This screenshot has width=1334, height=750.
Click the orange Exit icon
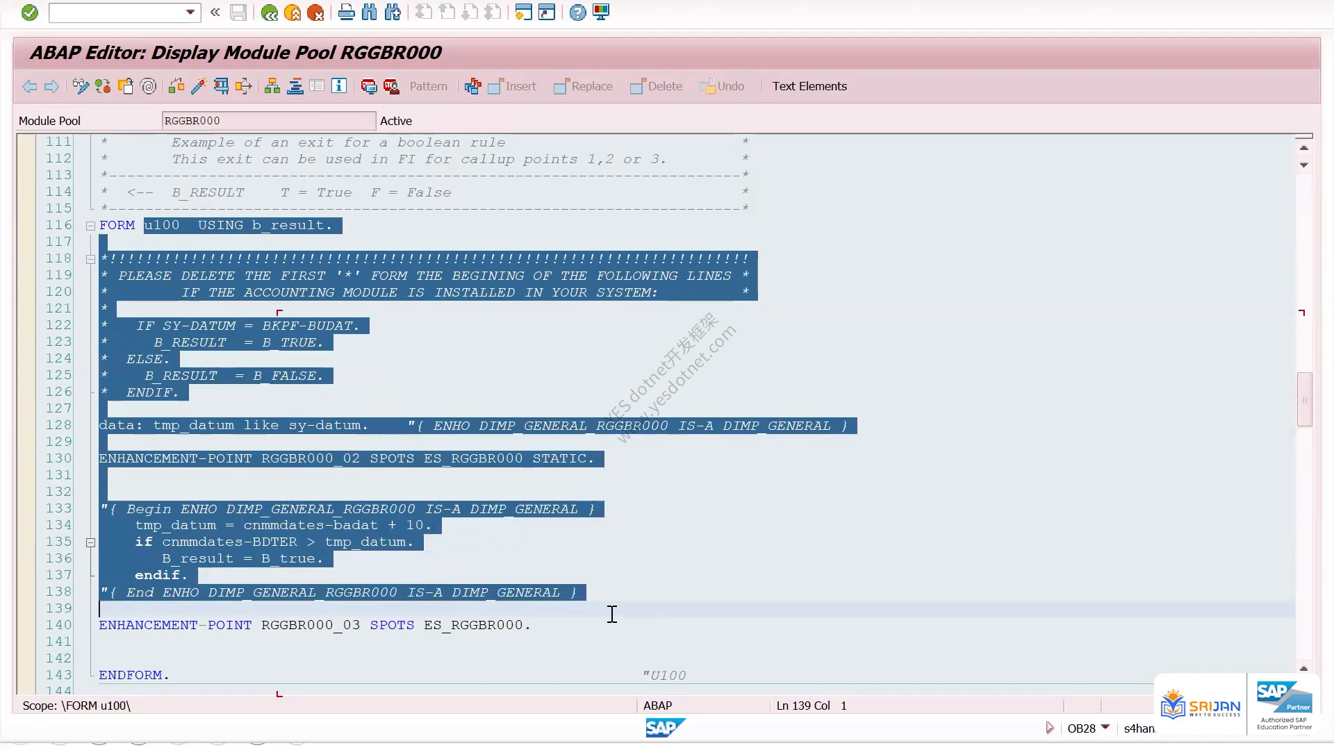pyautogui.click(x=293, y=12)
